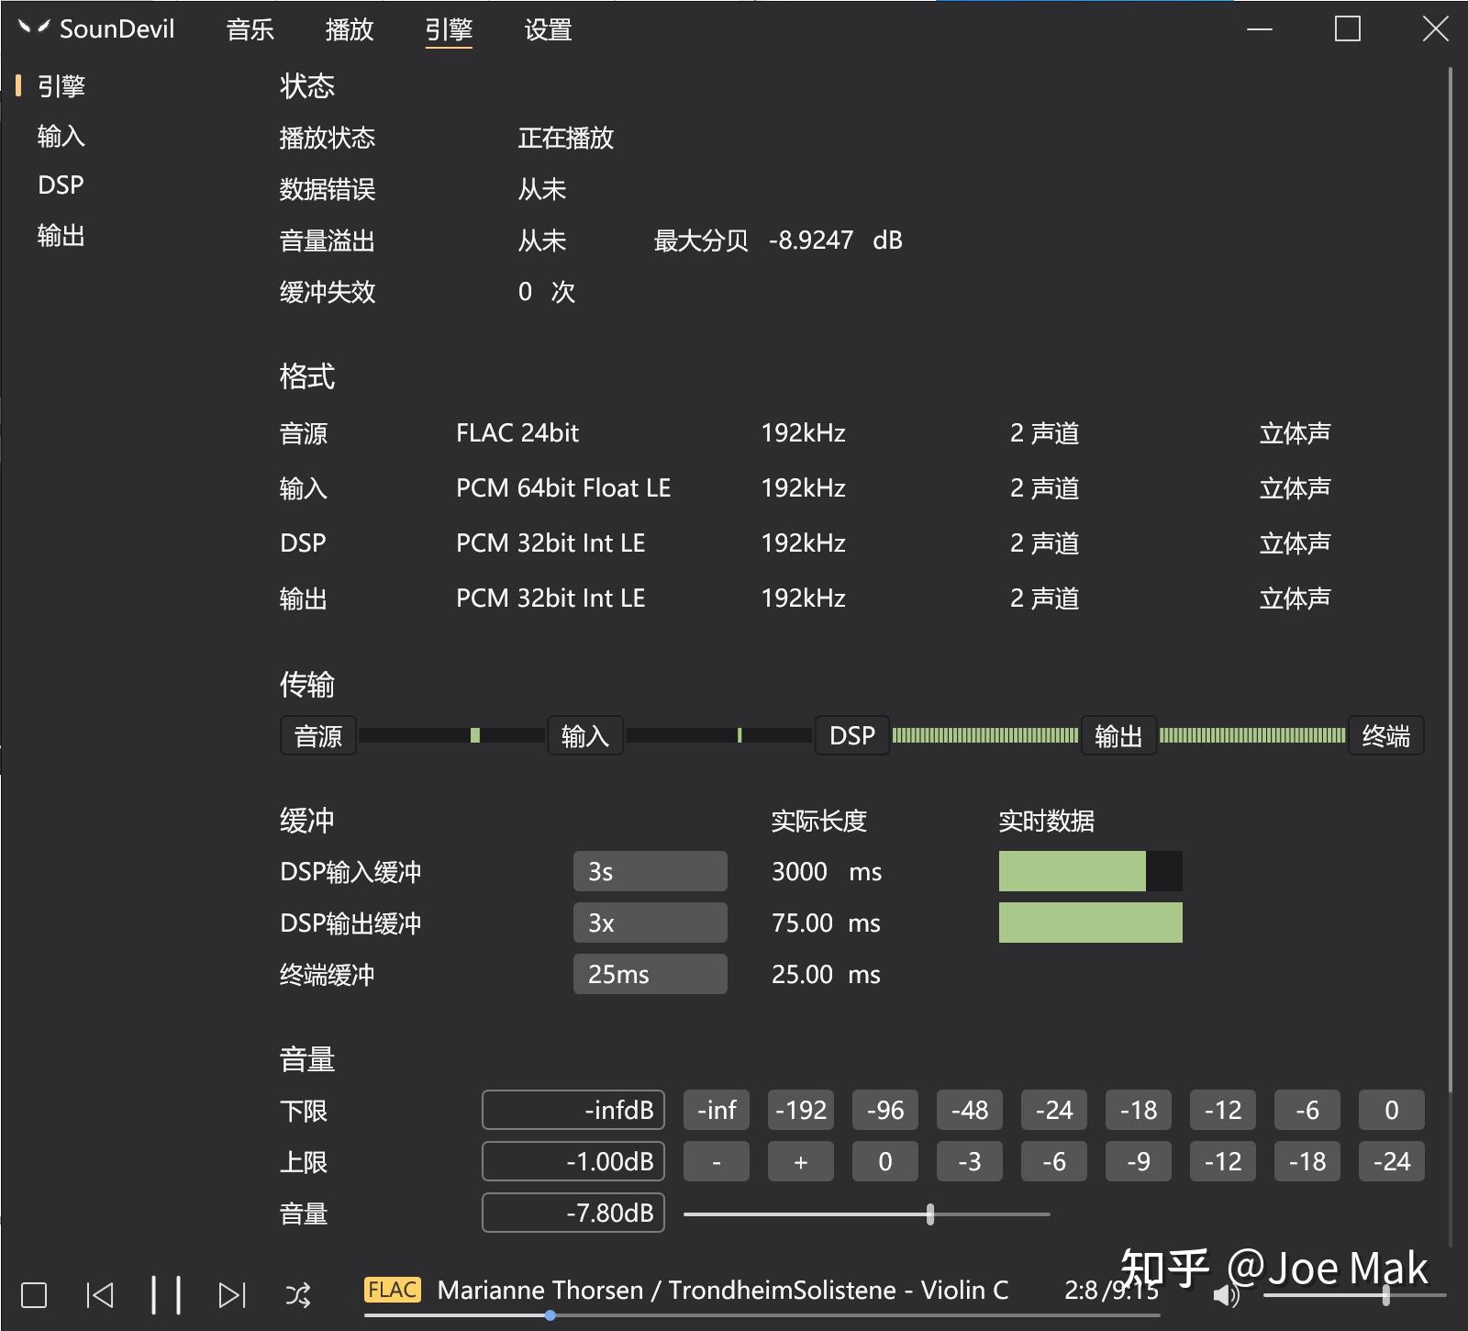This screenshot has height=1331, width=1468.
Task: Set lower limit to -192 preset
Action: [801, 1110]
